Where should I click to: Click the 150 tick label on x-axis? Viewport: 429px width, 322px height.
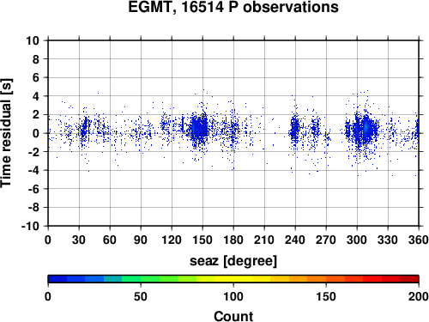coord(202,240)
